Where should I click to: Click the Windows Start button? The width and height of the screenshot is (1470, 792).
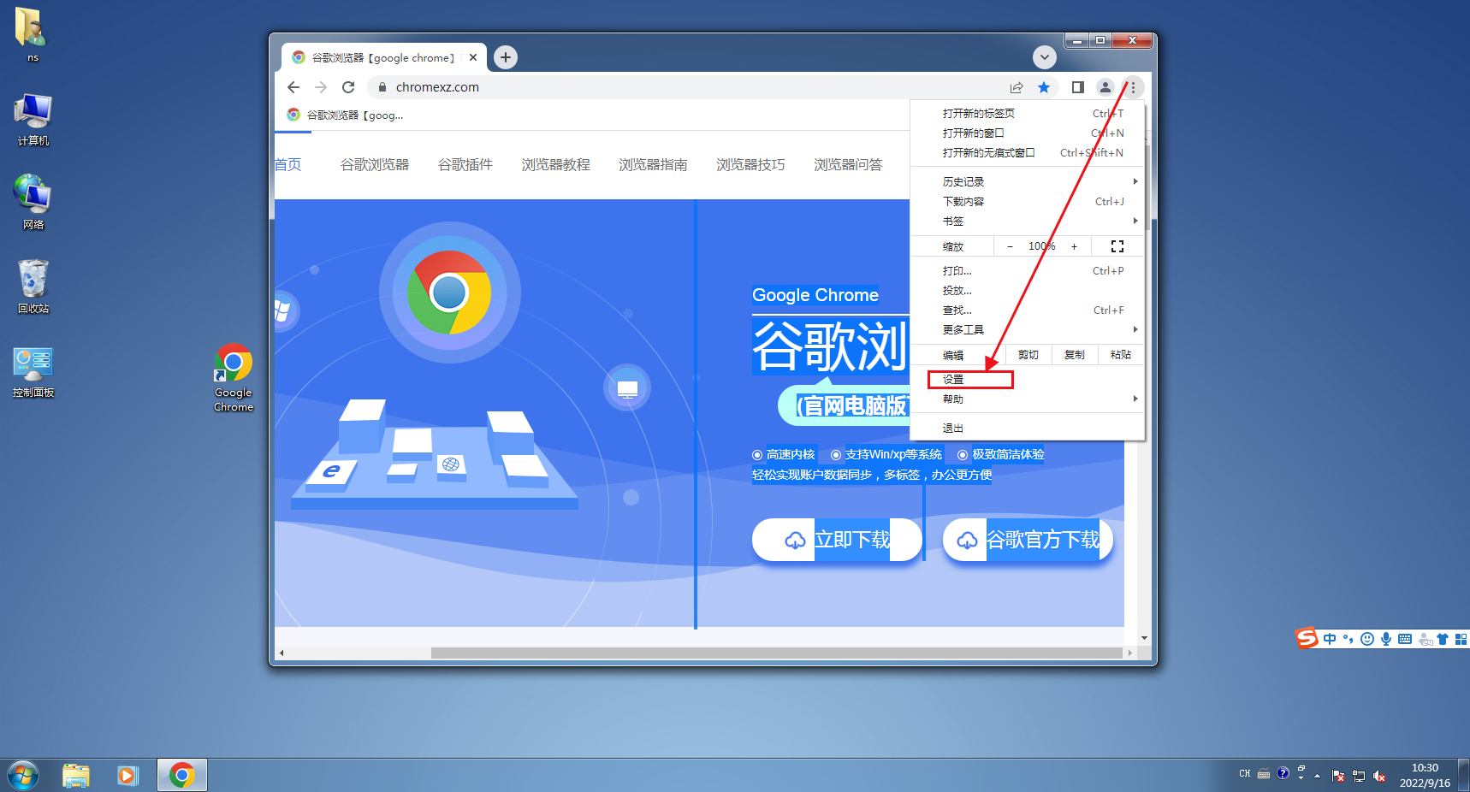pyautogui.click(x=23, y=776)
